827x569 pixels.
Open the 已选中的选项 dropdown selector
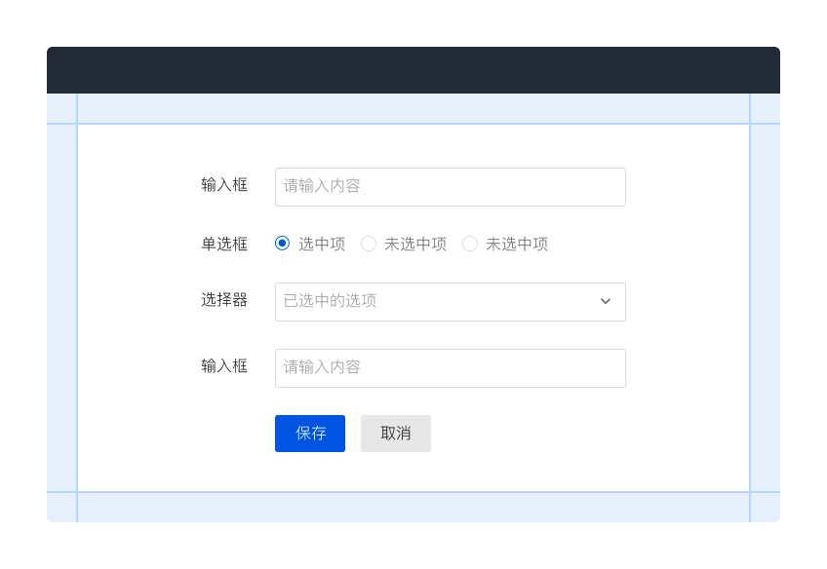click(450, 302)
